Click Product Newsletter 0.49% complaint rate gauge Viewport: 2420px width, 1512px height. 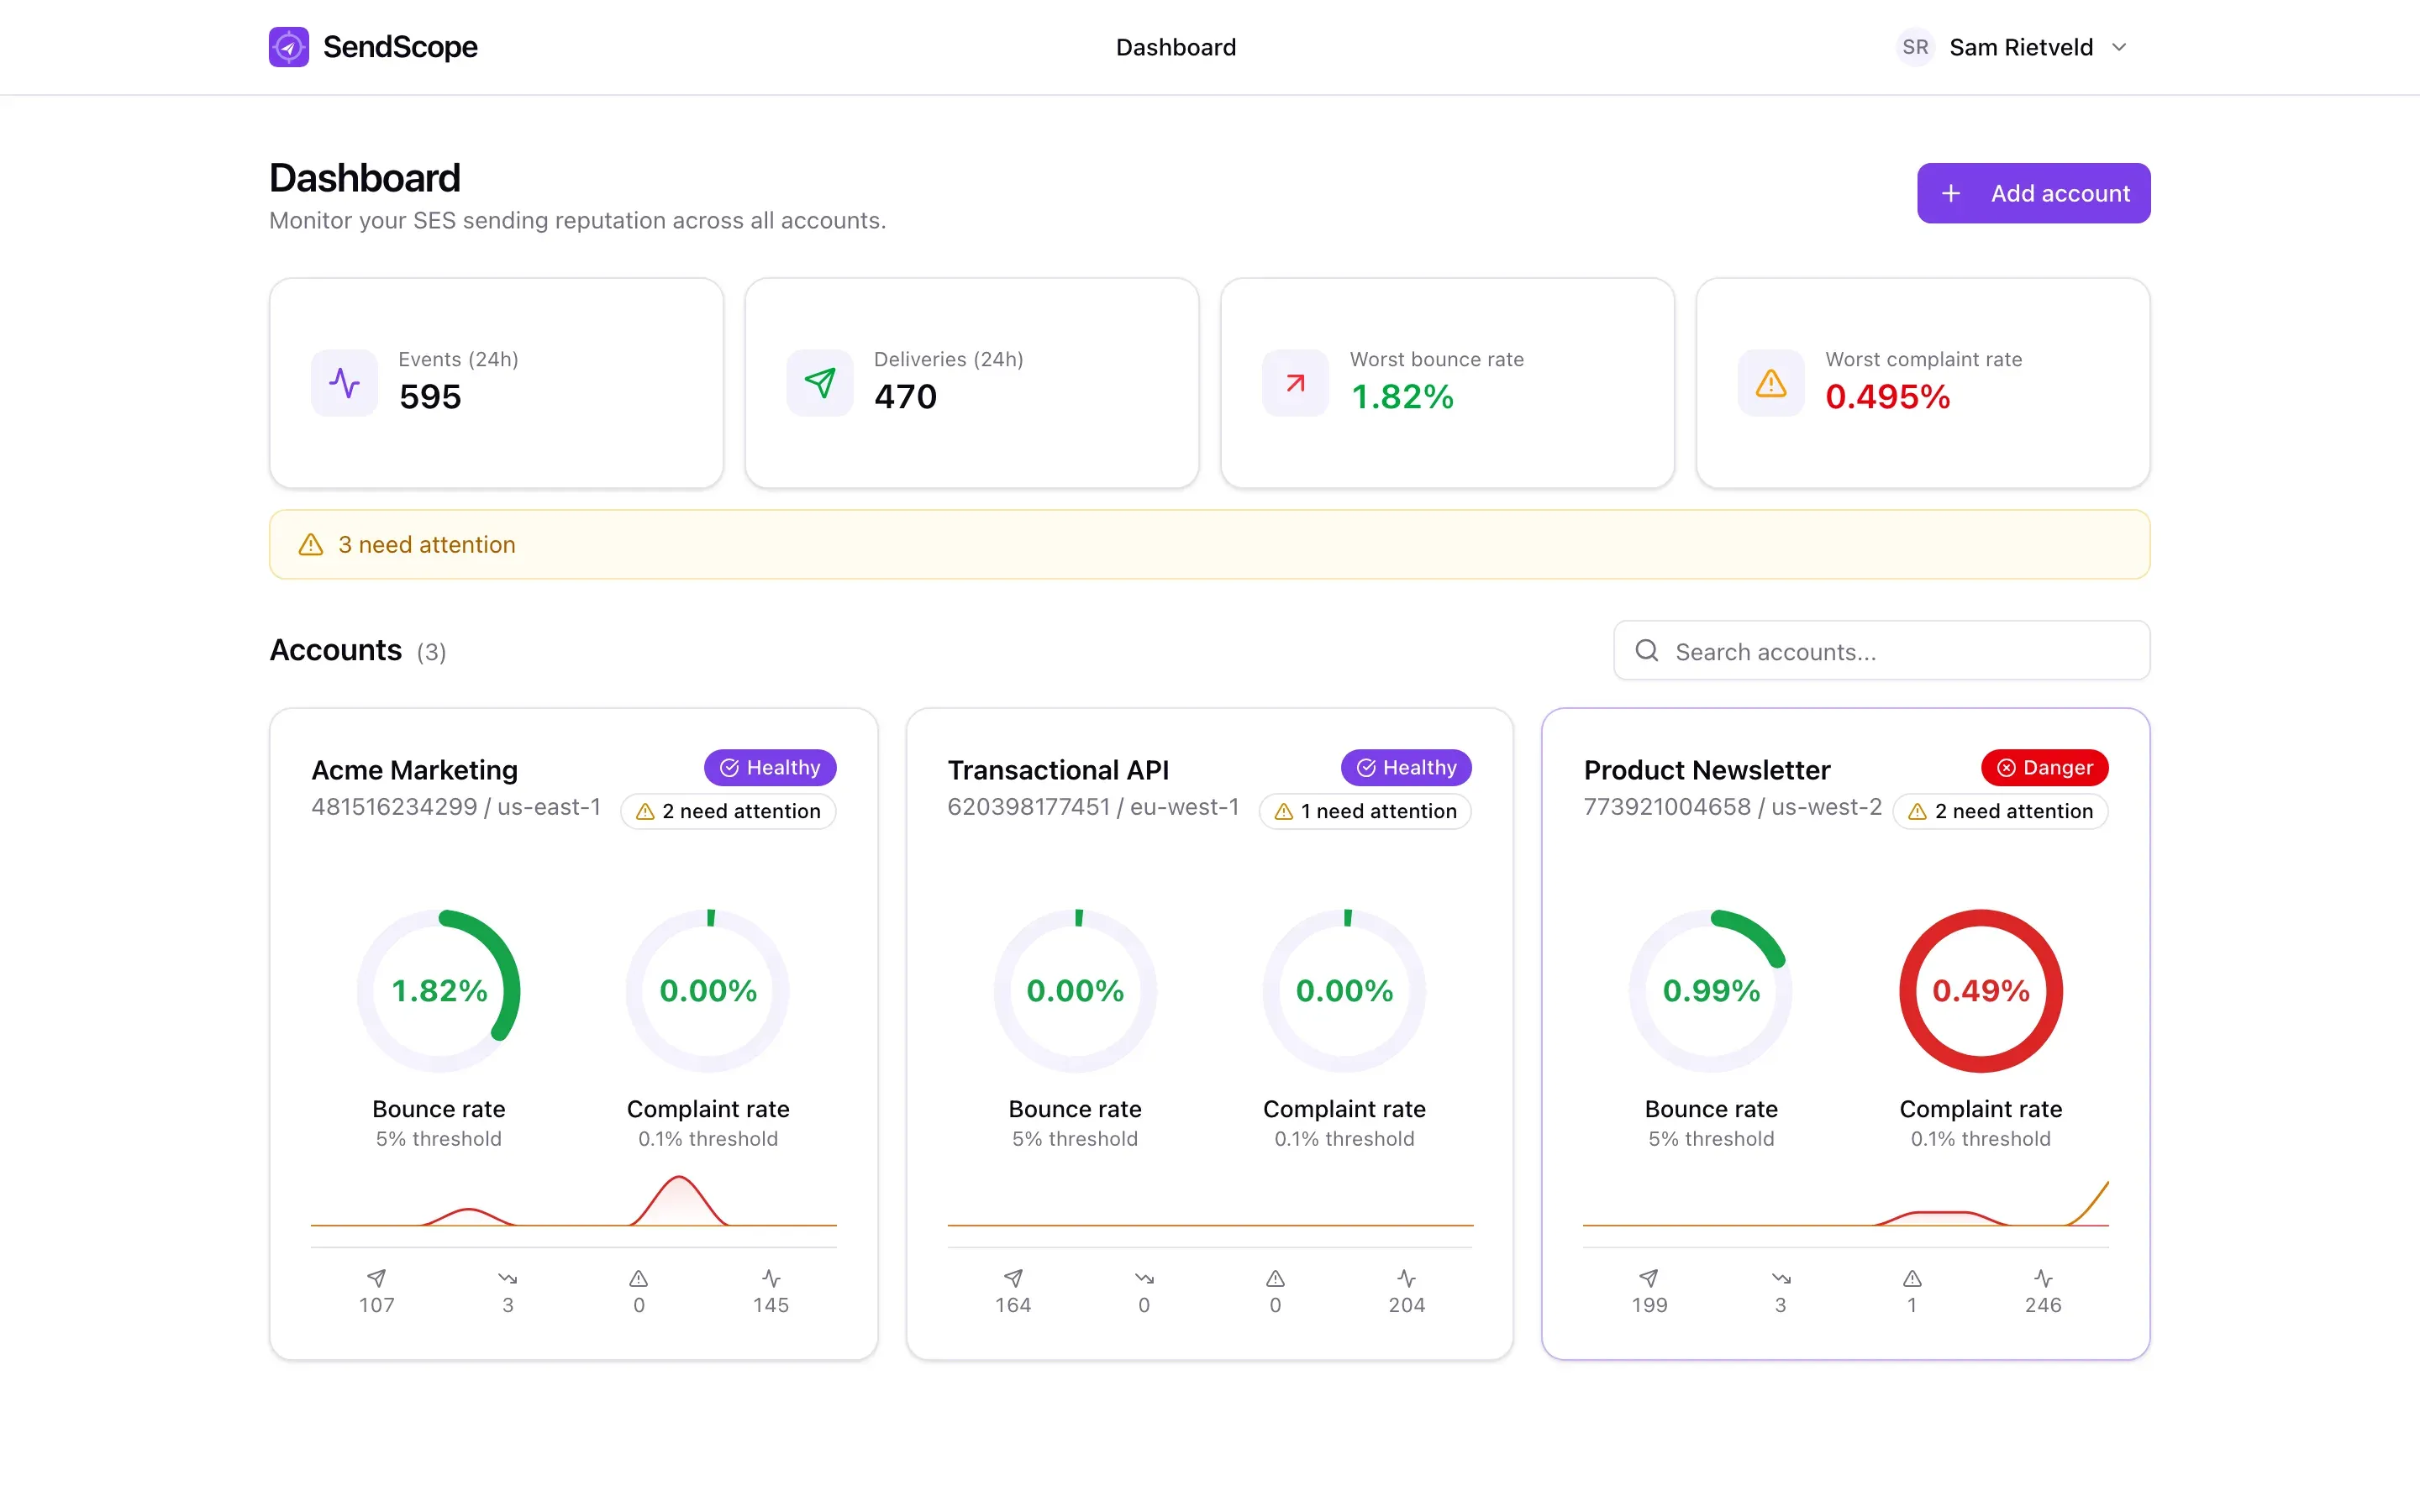(x=1981, y=991)
